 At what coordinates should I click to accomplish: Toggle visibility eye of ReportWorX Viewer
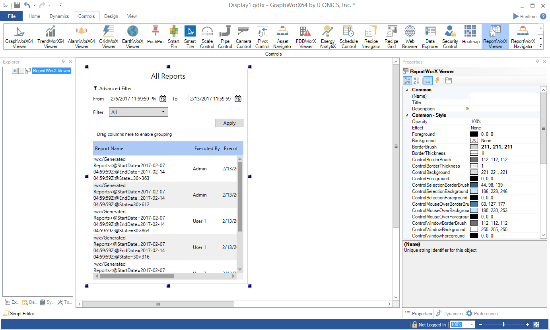coord(15,71)
